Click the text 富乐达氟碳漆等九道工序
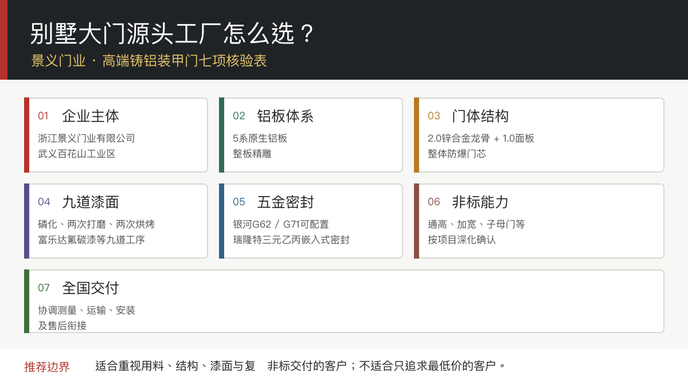The height and width of the screenshot is (387, 688). 91,240
